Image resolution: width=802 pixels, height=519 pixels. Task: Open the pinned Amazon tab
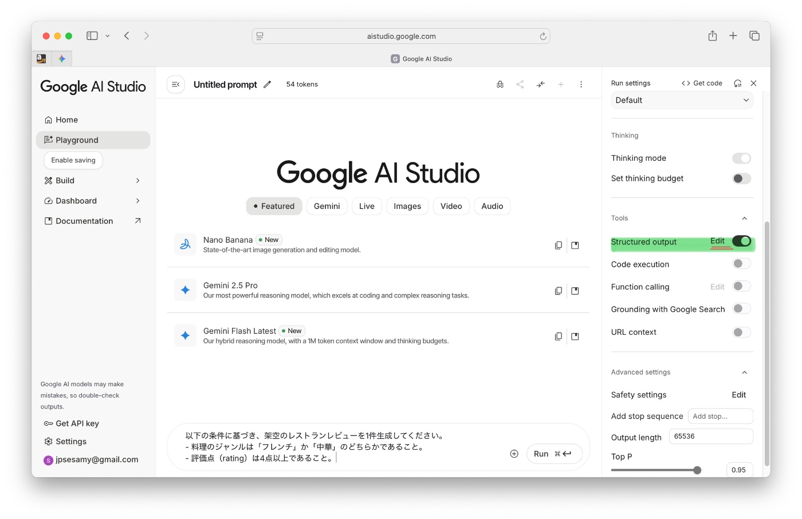coord(41,58)
